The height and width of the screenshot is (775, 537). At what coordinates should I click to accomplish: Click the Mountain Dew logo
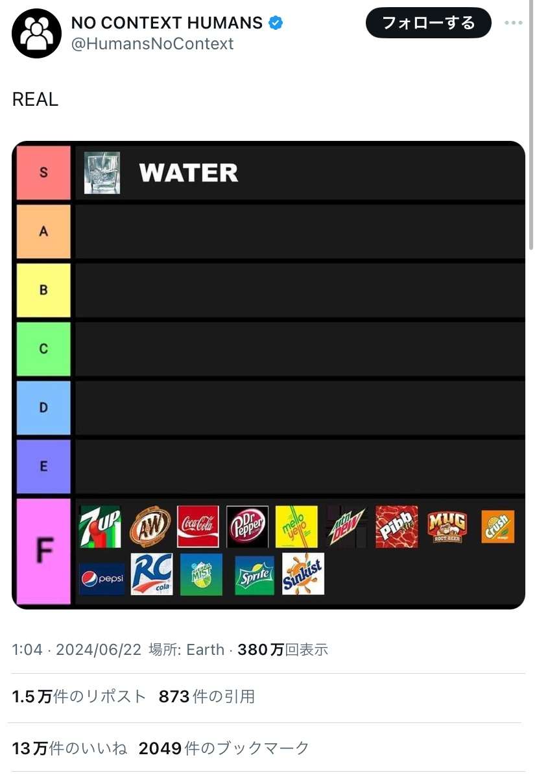[346, 526]
